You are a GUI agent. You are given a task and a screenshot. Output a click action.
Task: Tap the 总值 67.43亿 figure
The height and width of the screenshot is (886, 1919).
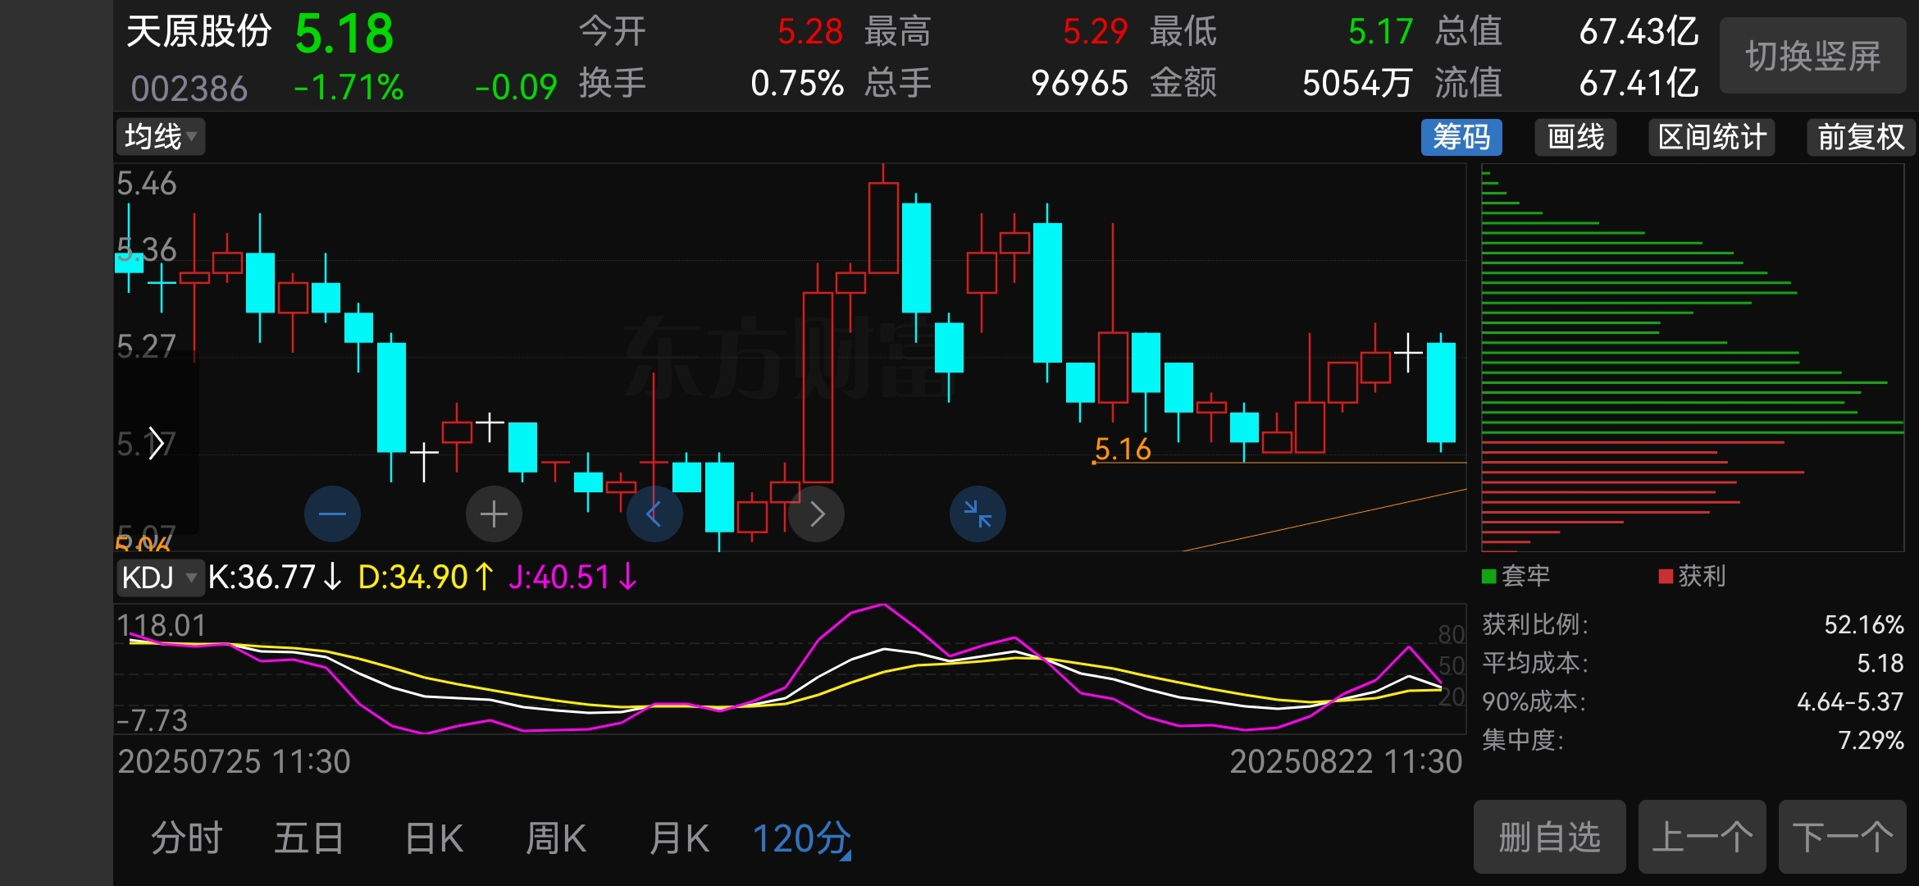pos(1639,32)
